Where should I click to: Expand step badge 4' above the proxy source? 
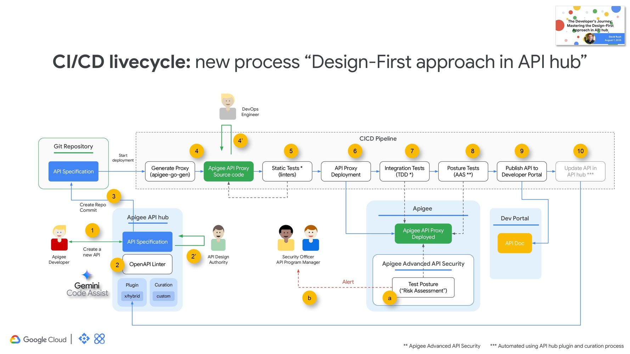coord(241,141)
